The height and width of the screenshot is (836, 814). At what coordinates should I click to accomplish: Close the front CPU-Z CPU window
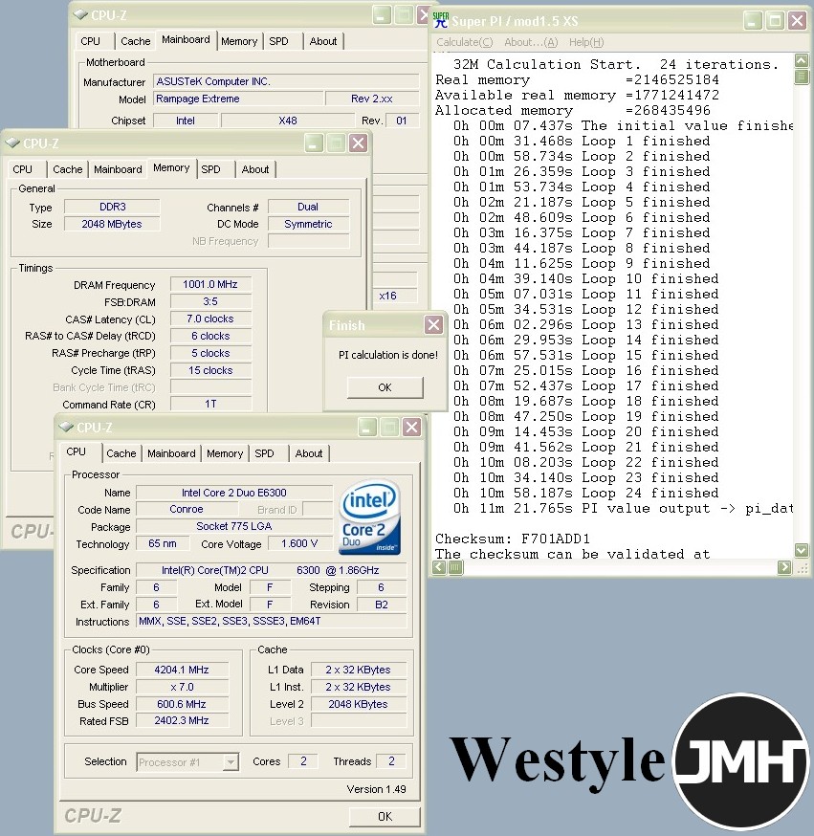pos(412,427)
